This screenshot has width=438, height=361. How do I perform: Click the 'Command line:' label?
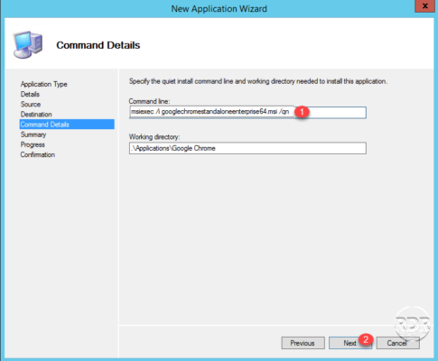pos(149,101)
